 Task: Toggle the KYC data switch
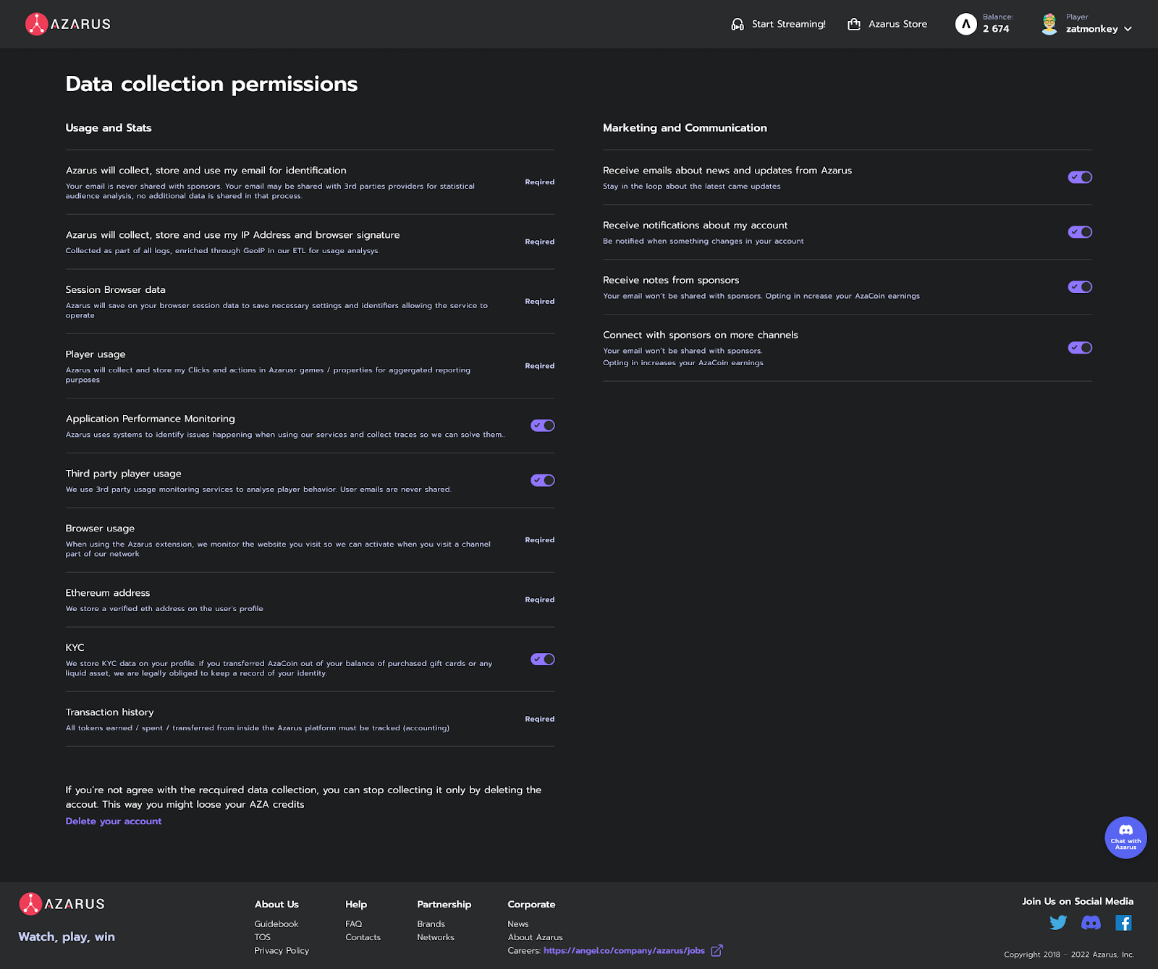[x=543, y=659]
